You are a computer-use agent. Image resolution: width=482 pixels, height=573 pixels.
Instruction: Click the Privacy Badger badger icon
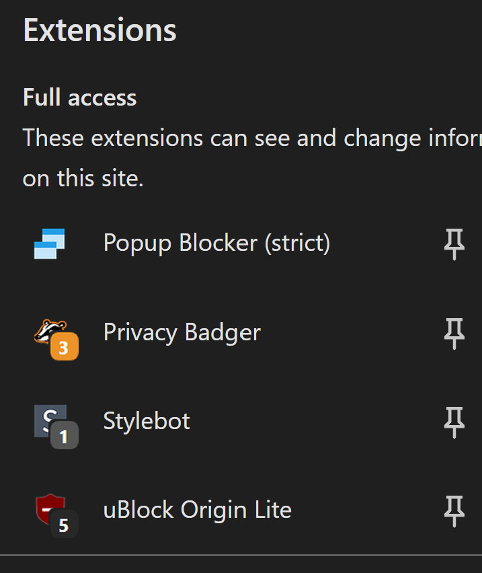(47, 330)
